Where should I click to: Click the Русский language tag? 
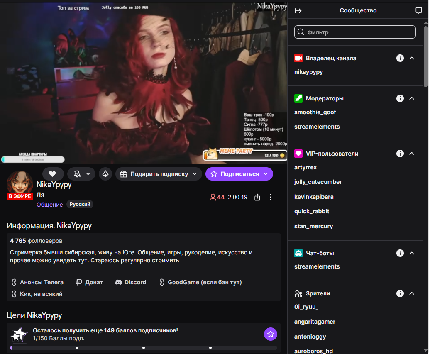click(80, 204)
